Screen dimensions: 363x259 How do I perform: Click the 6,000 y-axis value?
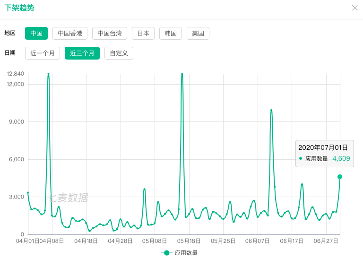coord(17,159)
